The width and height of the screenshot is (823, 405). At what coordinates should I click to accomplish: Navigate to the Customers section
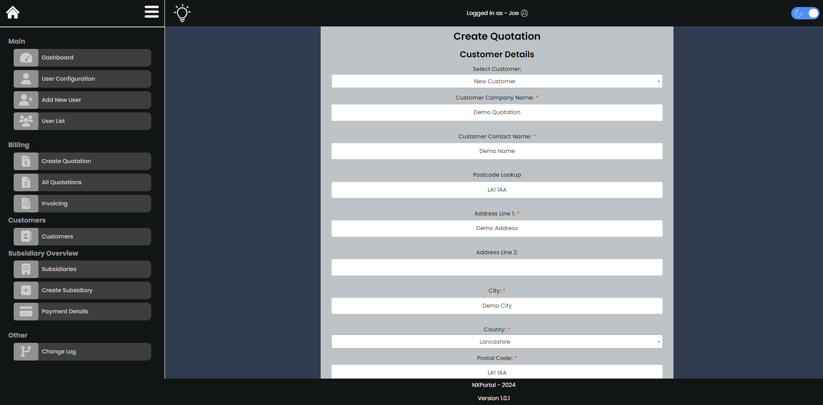82,236
